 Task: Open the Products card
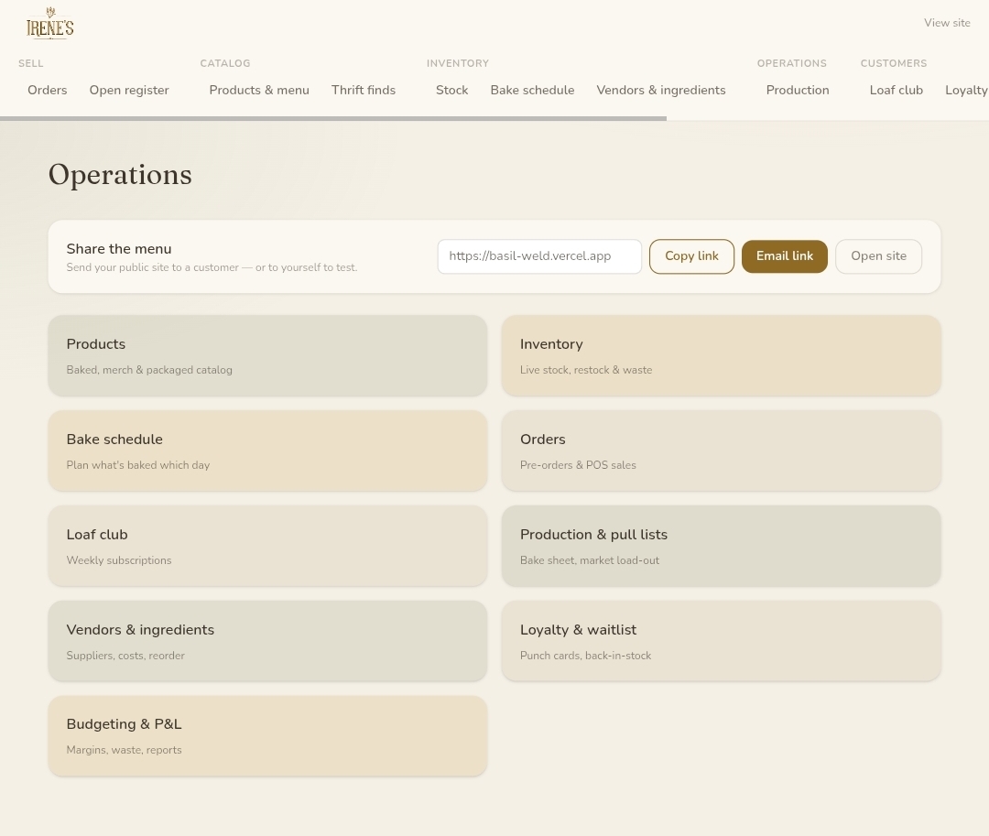click(x=267, y=355)
